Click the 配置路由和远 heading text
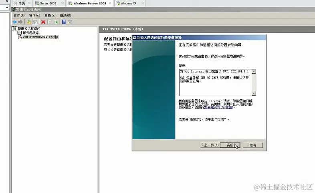Screen dimensions: 315x193 click(x=118, y=39)
